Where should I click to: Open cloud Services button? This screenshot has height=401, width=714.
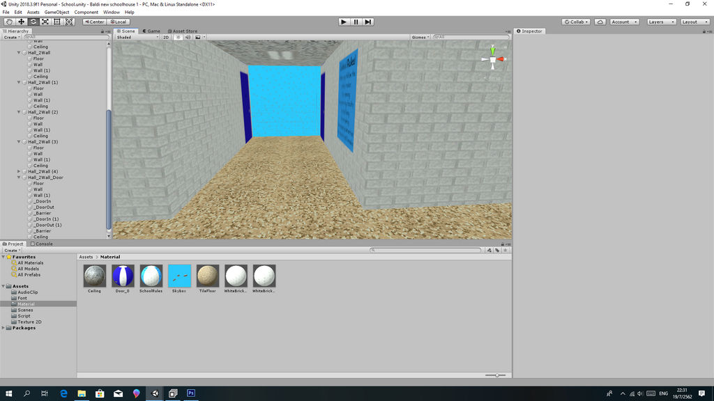pos(600,22)
